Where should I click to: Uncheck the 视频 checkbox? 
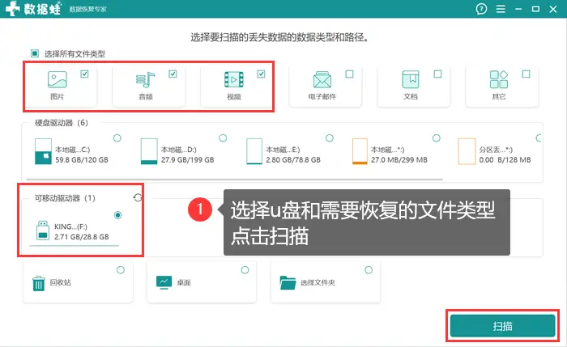click(x=261, y=74)
